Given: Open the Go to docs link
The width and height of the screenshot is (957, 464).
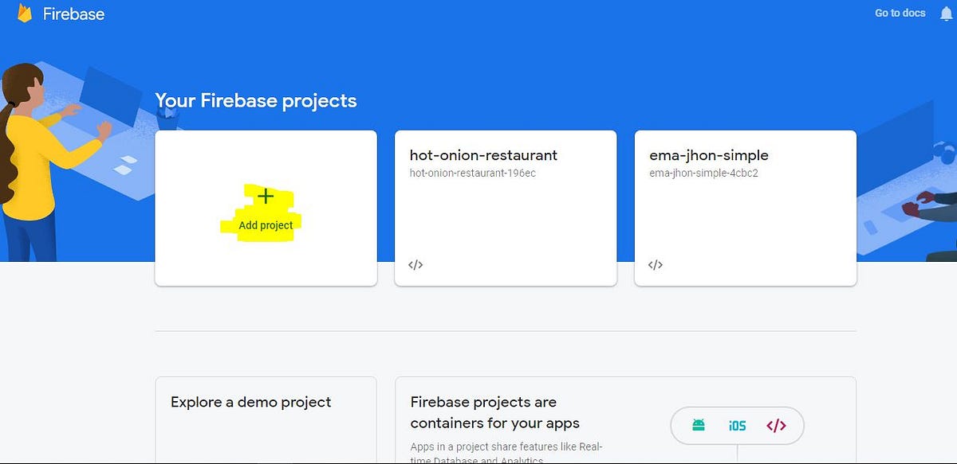Looking at the screenshot, I should click(x=899, y=13).
